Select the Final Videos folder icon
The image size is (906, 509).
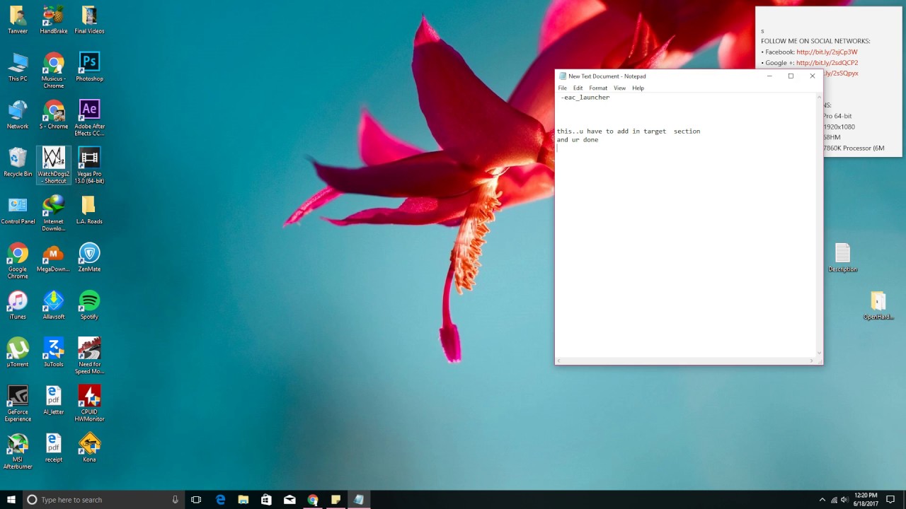(89, 19)
